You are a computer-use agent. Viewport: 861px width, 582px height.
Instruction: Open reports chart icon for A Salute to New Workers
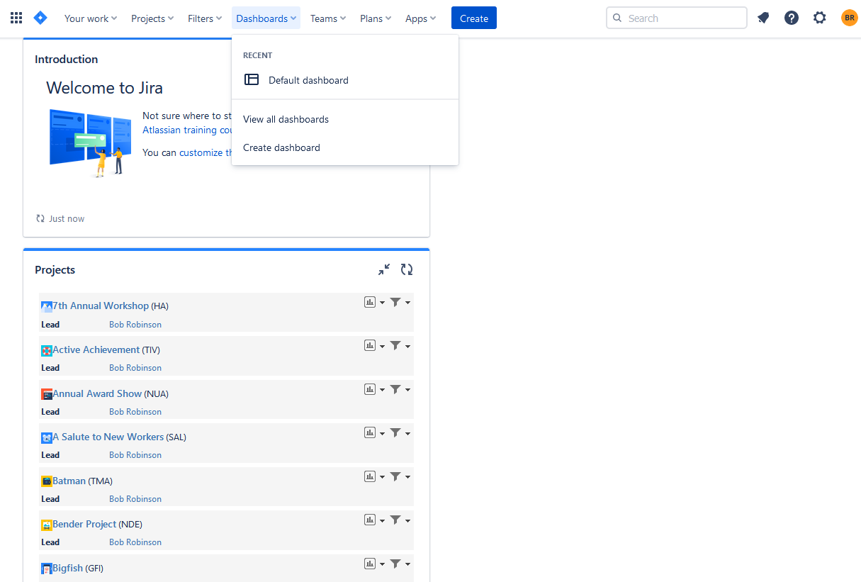click(370, 432)
